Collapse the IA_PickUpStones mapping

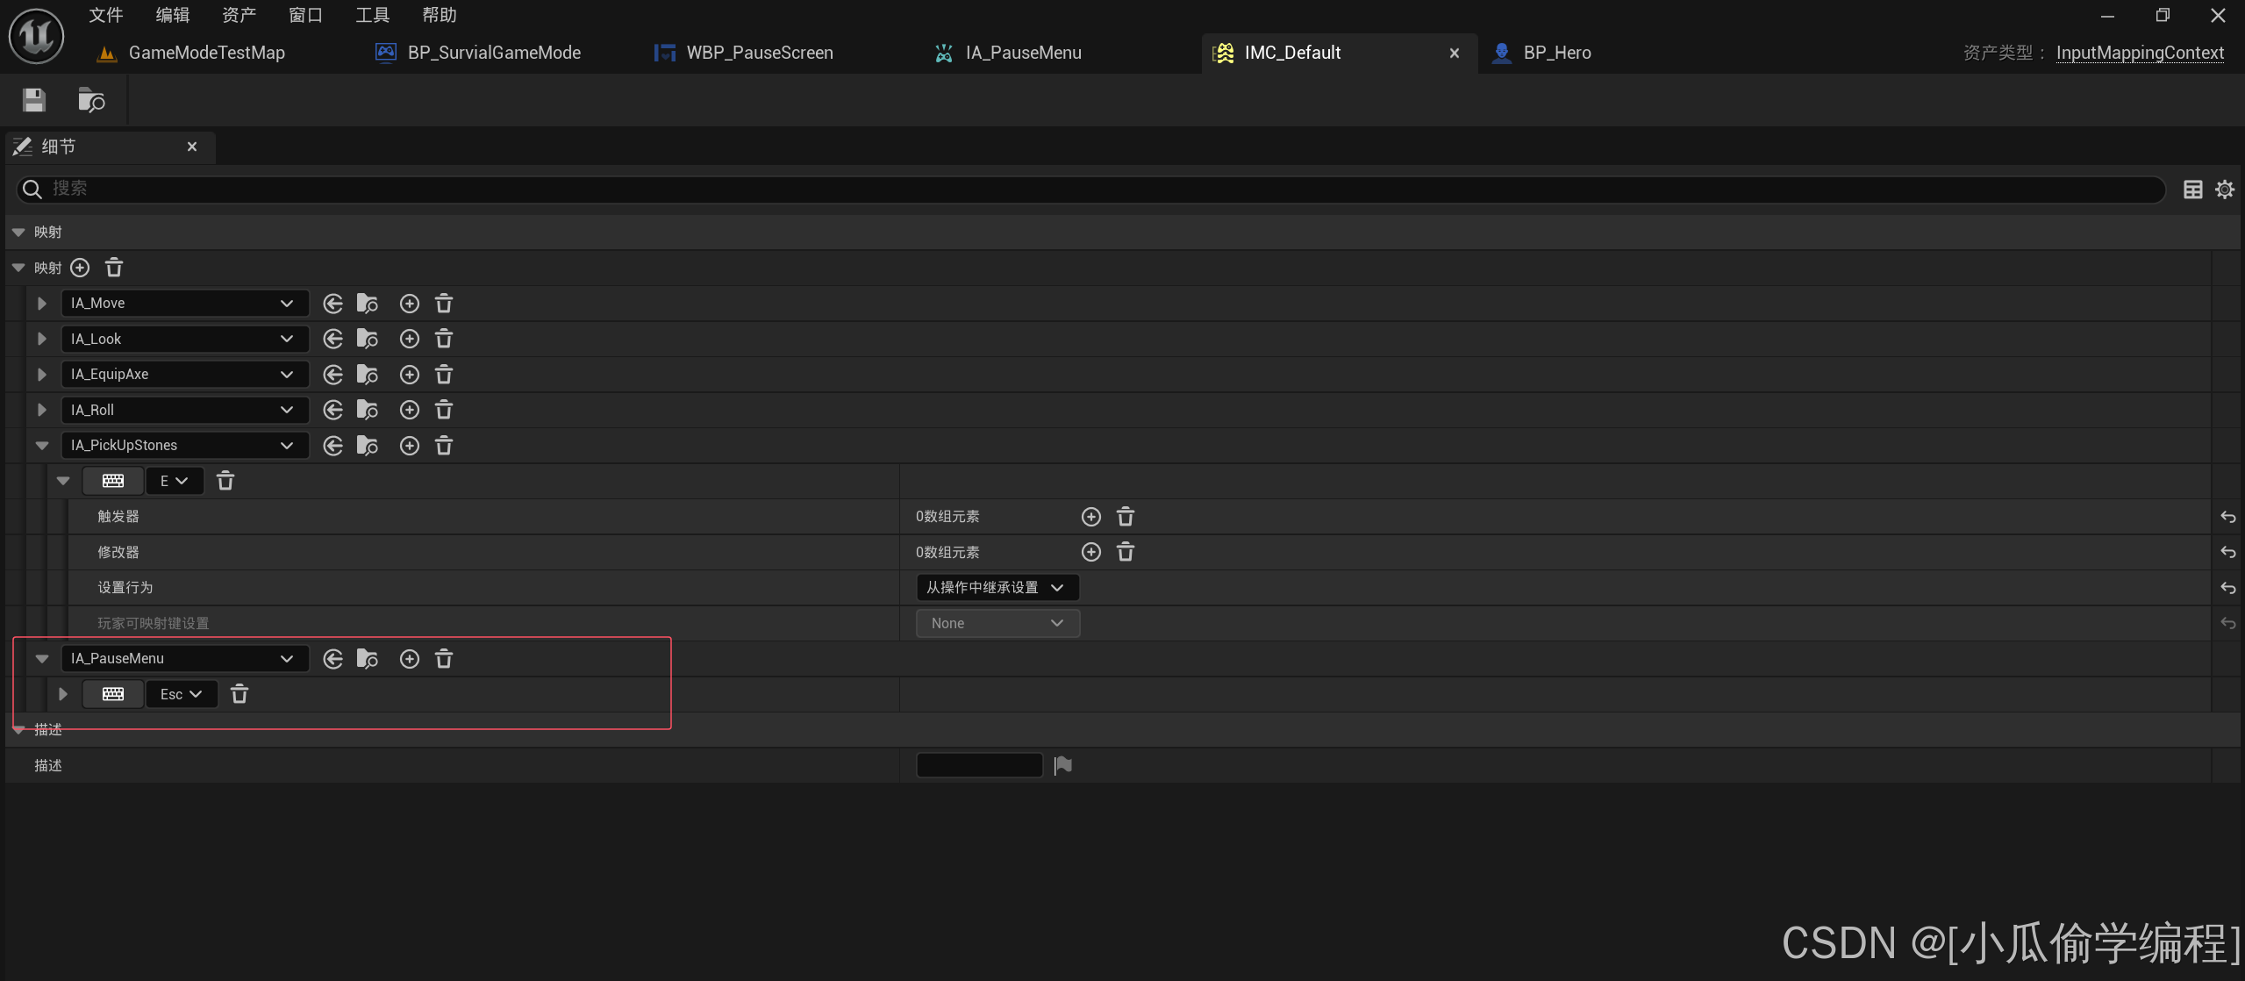(x=41, y=446)
